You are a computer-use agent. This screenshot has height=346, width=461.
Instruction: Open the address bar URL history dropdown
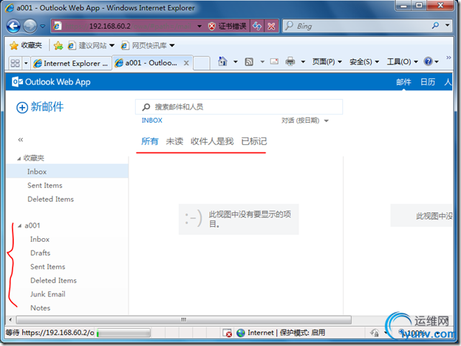pos(199,26)
